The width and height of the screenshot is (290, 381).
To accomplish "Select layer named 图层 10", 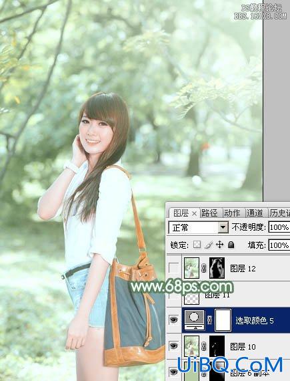I will click(243, 346).
